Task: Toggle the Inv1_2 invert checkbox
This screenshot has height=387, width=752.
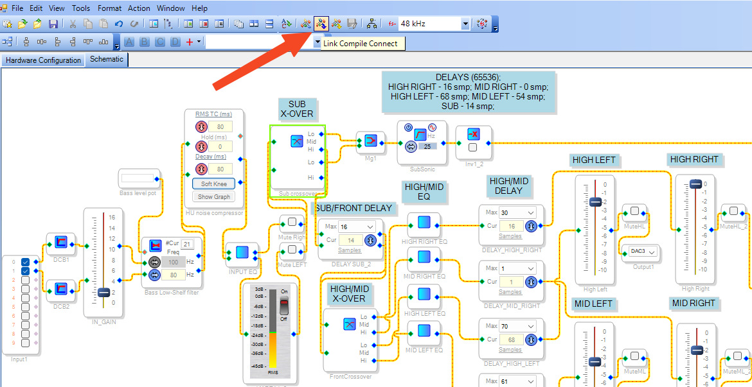Action: coord(473,148)
